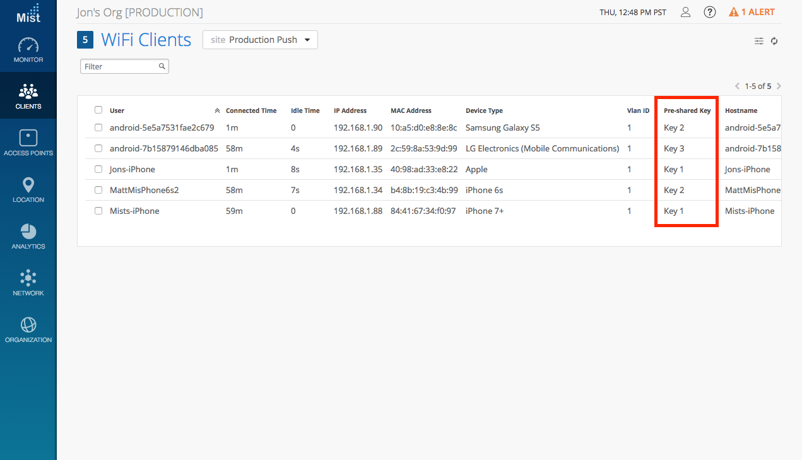
Task: Toggle the select-all checkbox in the header
Action: [98, 110]
